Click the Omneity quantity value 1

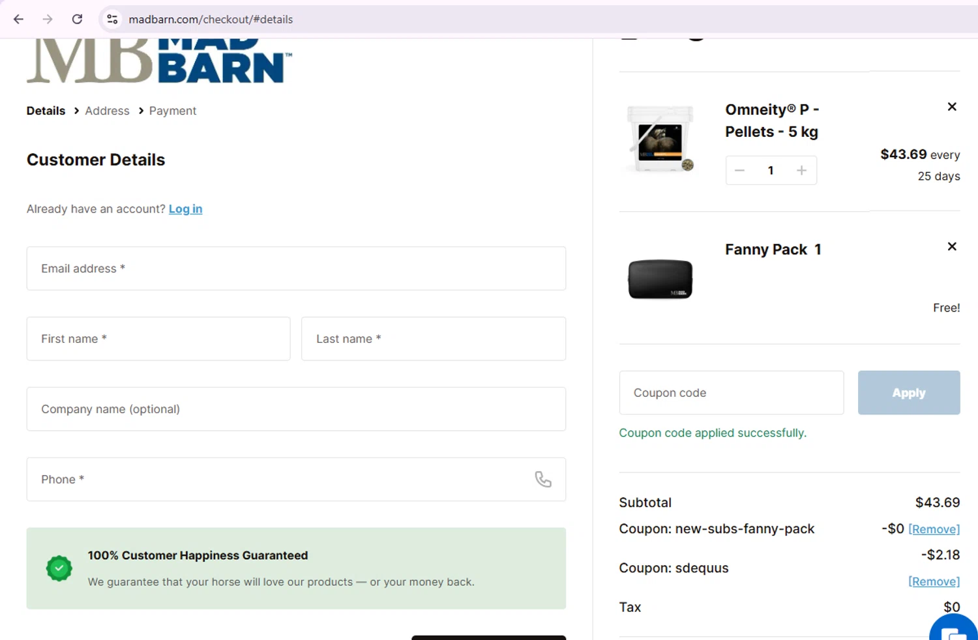pos(771,170)
